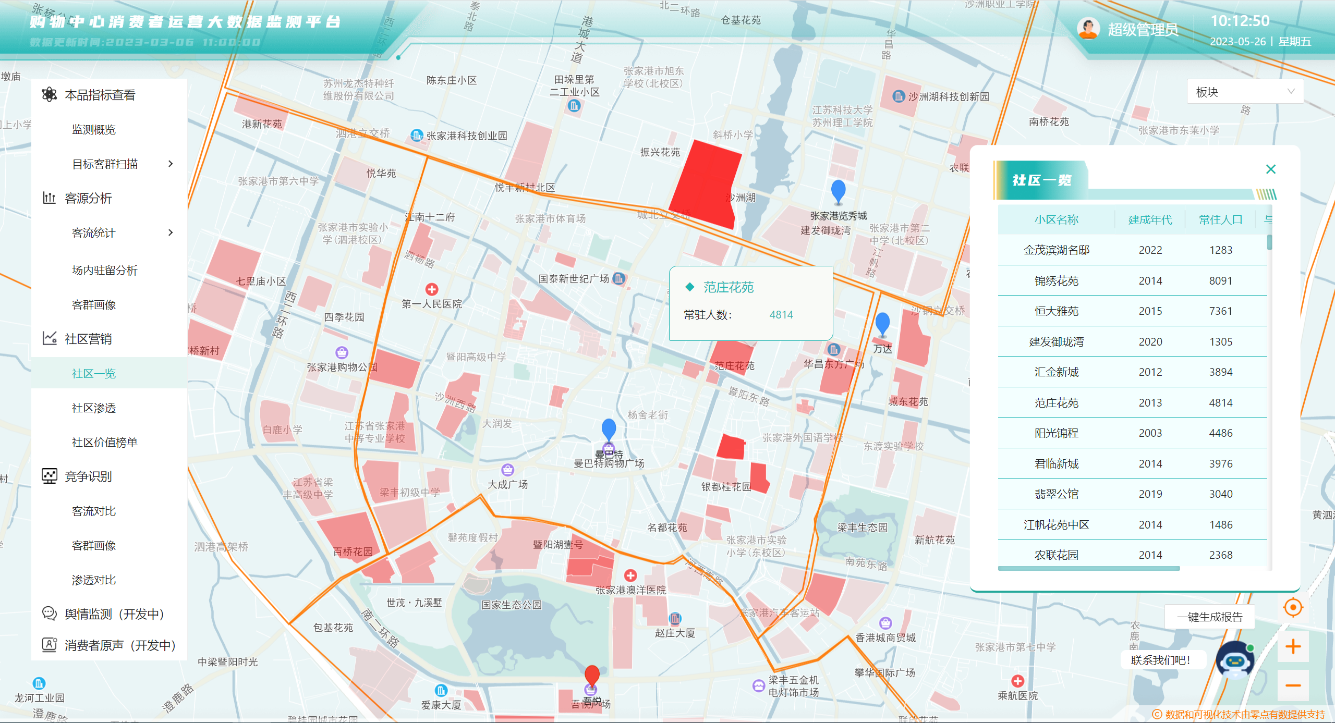Click the blue map pin at 万达

click(882, 323)
